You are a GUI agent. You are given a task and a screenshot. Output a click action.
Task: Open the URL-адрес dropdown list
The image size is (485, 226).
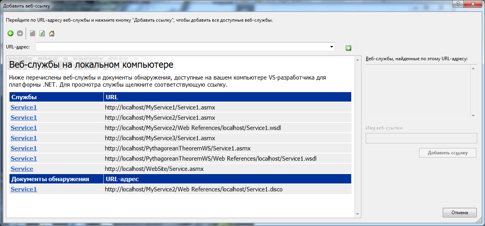coord(331,47)
